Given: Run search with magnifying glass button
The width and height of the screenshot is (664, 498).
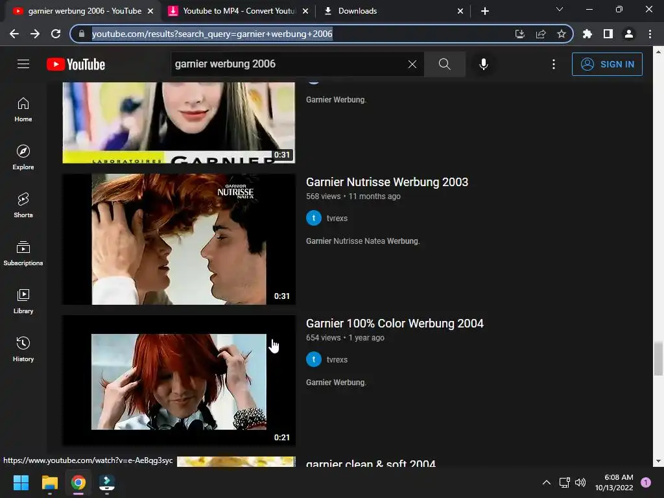Looking at the screenshot, I should [x=445, y=64].
